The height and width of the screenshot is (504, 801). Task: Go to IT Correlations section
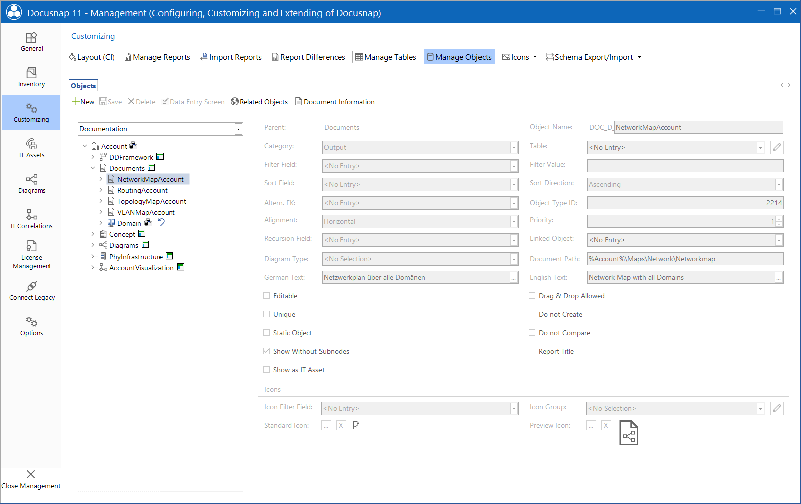click(31, 219)
